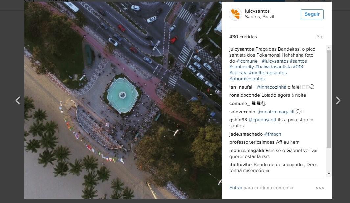Open the #juicysantos hashtag
The width and height of the screenshot is (350, 203).
pyautogui.click(x=275, y=61)
